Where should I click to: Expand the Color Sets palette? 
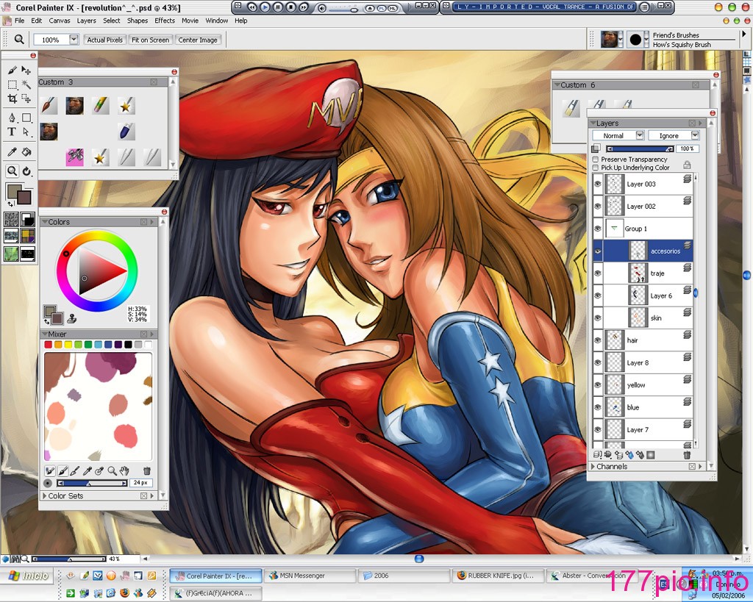click(x=45, y=496)
